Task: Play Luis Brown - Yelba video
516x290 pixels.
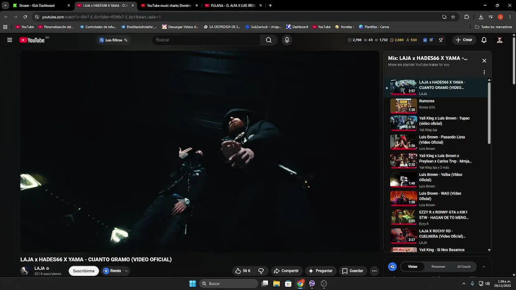Action: coord(438,180)
